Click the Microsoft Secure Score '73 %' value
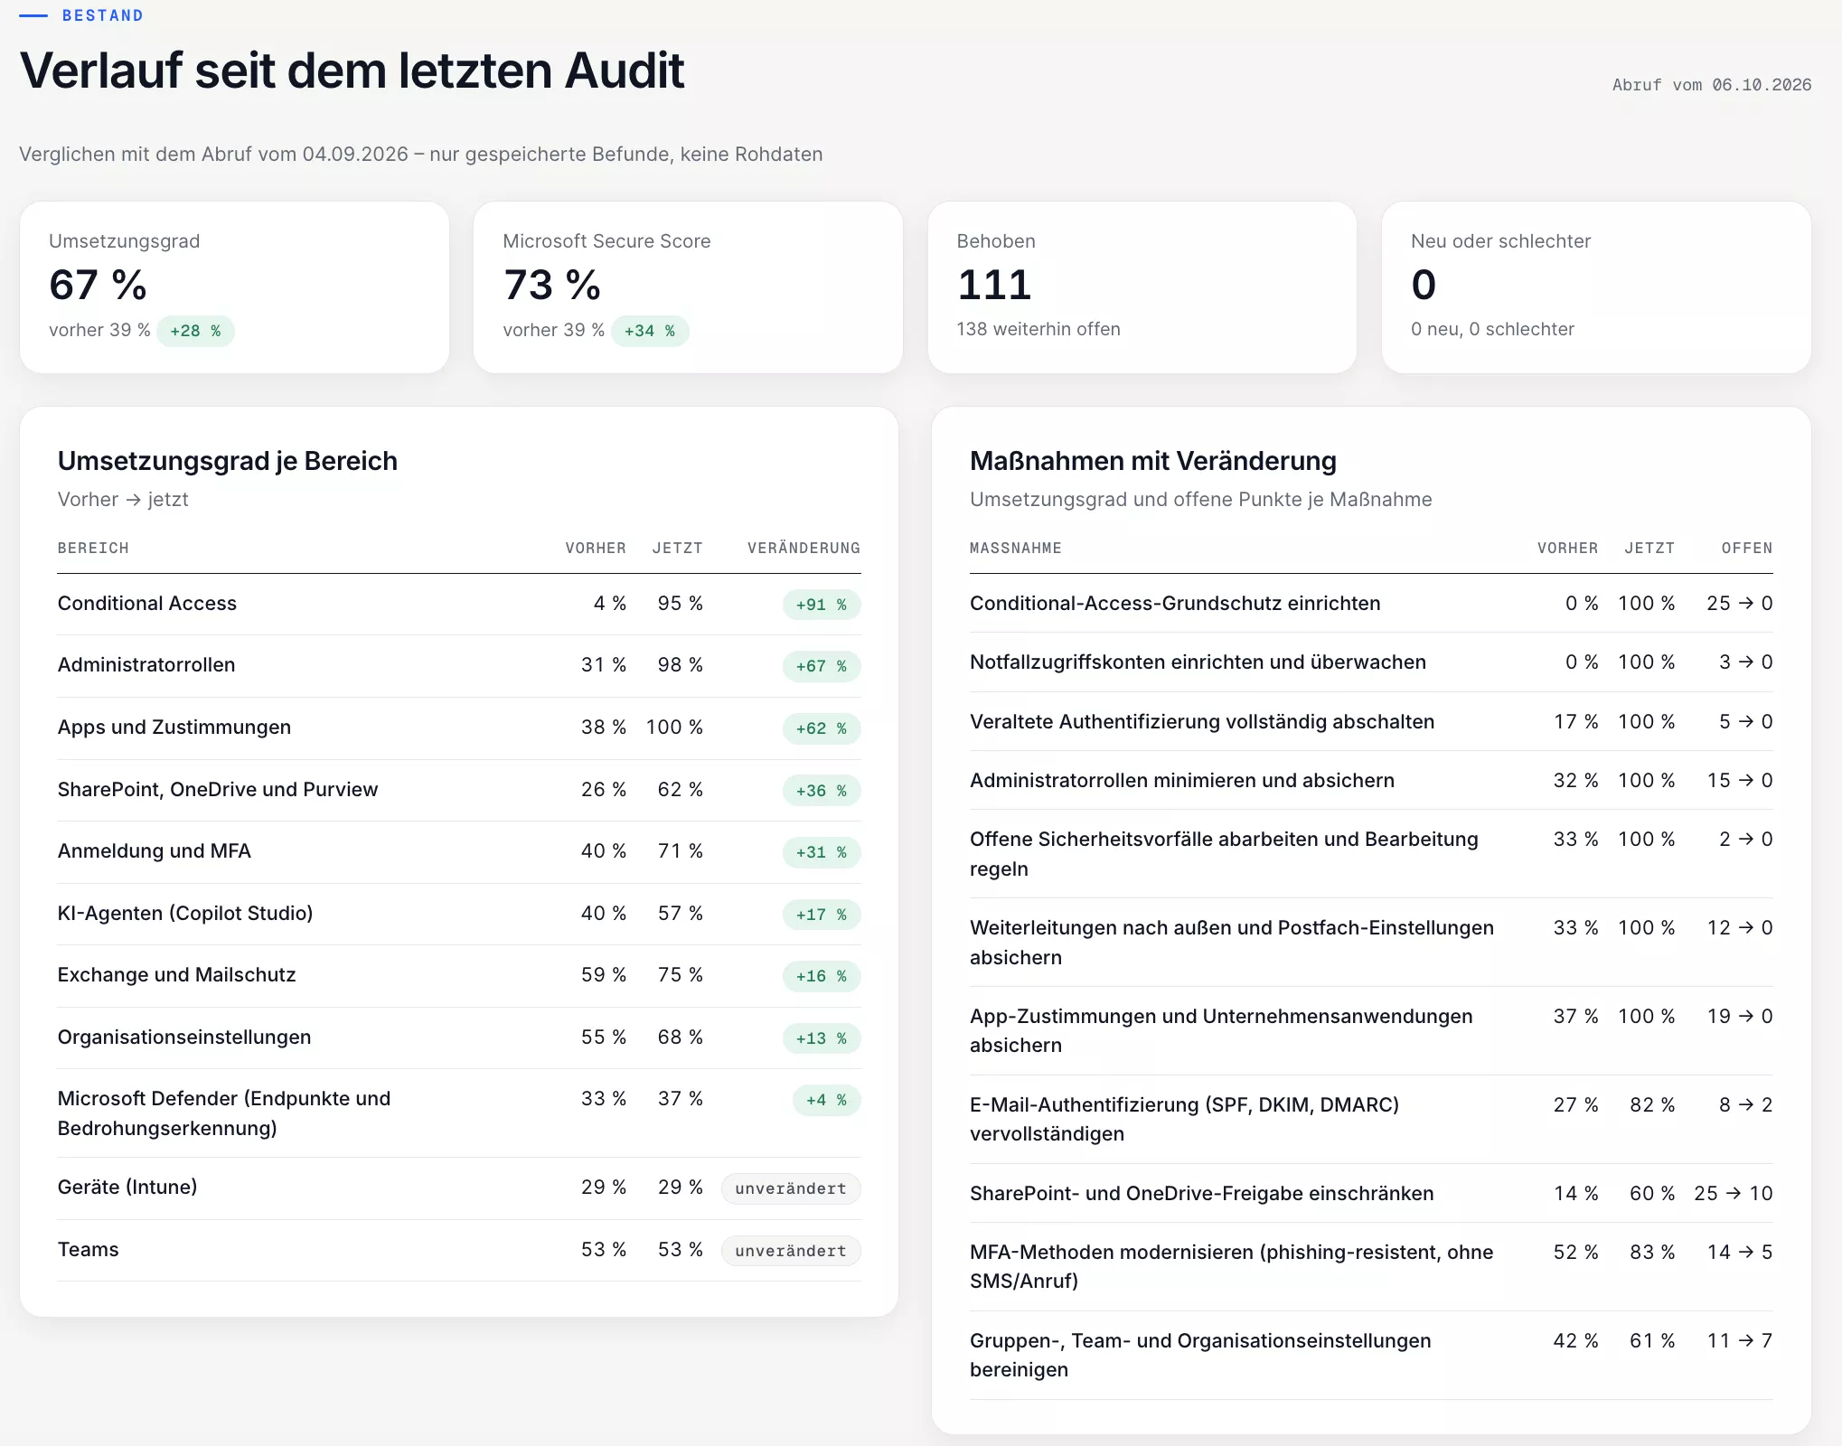Viewport: 1842px width, 1446px height. 552,285
